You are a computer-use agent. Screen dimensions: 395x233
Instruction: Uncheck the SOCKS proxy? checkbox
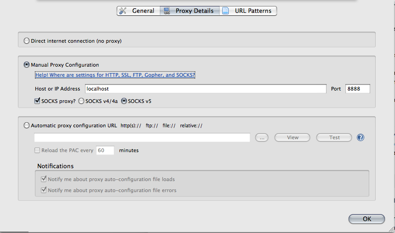coord(38,101)
